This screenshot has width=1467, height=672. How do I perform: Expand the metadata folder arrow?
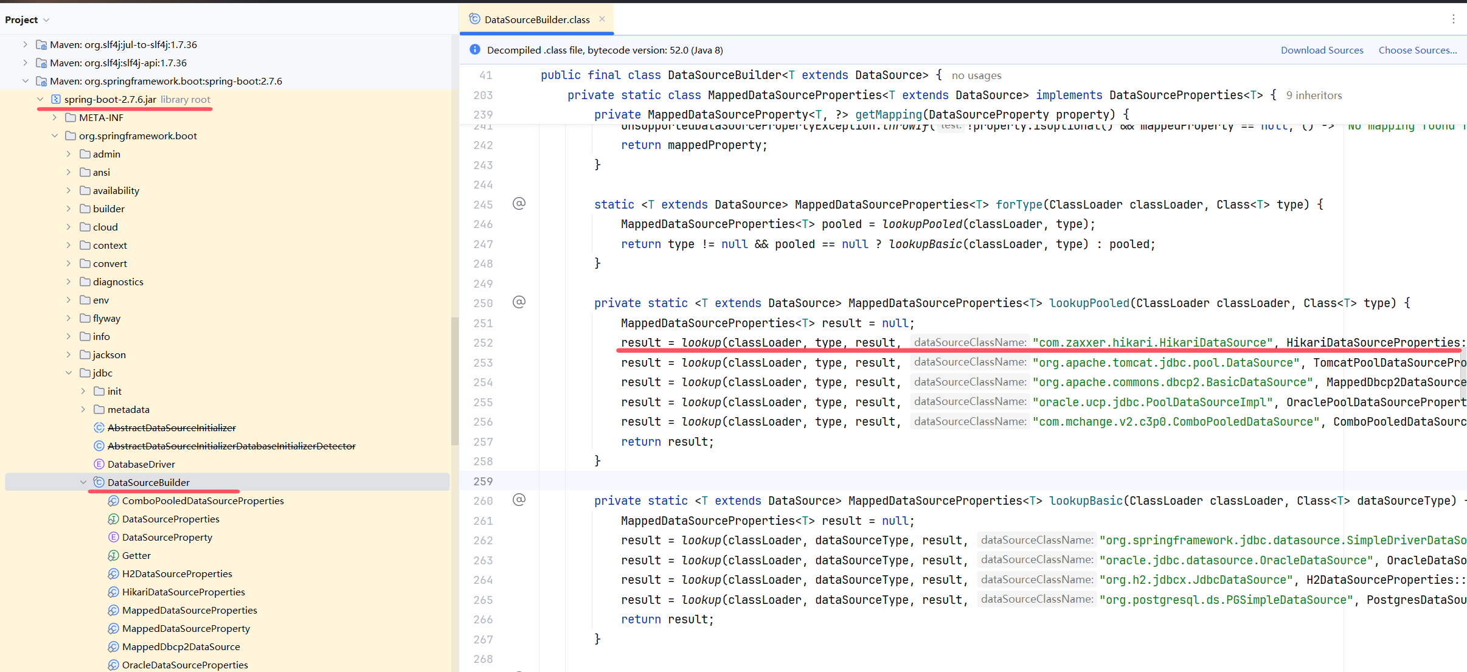(x=83, y=409)
